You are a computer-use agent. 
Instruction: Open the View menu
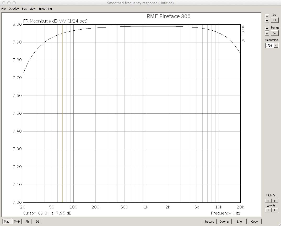click(33, 9)
